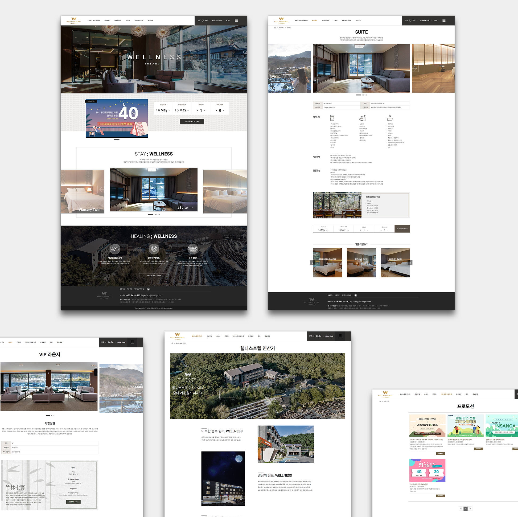Decrease Children count on Suite booking bar

pyautogui.click(x=388, y=230)
